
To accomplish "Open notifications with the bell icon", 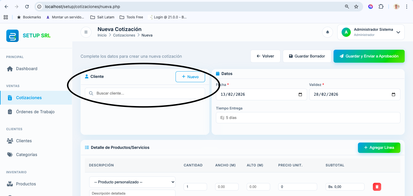I will (x=328, y=32).
